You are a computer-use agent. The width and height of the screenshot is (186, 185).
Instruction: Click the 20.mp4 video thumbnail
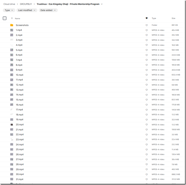click(12, 124)
